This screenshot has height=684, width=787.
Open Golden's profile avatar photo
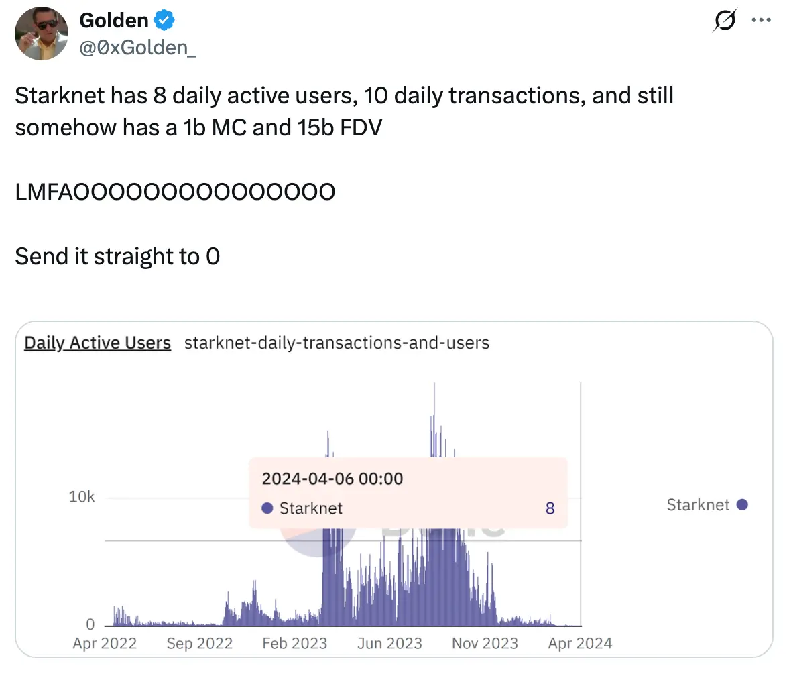[x=41, y=34]
